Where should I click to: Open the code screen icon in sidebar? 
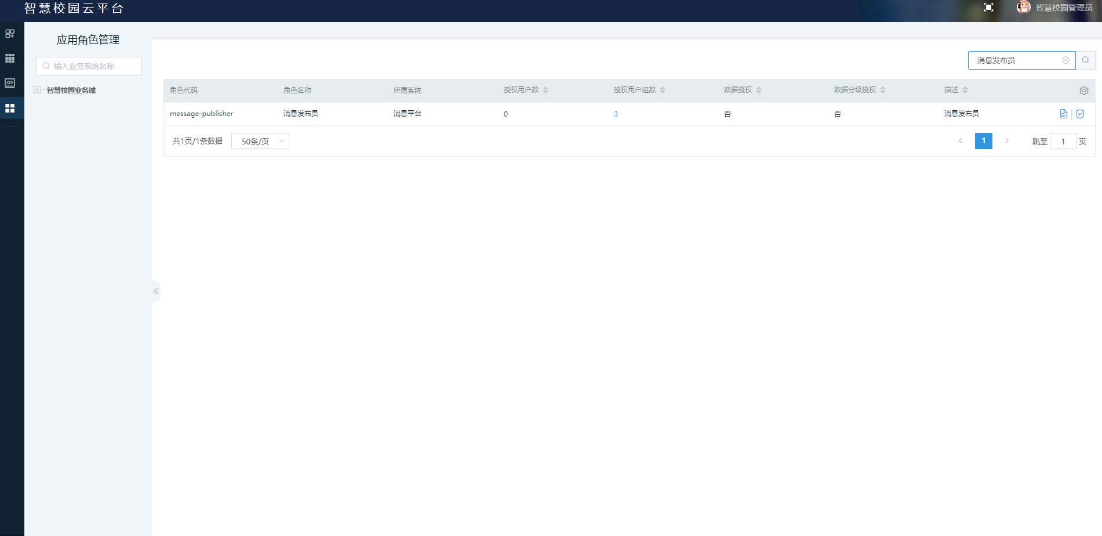(10, 83)
